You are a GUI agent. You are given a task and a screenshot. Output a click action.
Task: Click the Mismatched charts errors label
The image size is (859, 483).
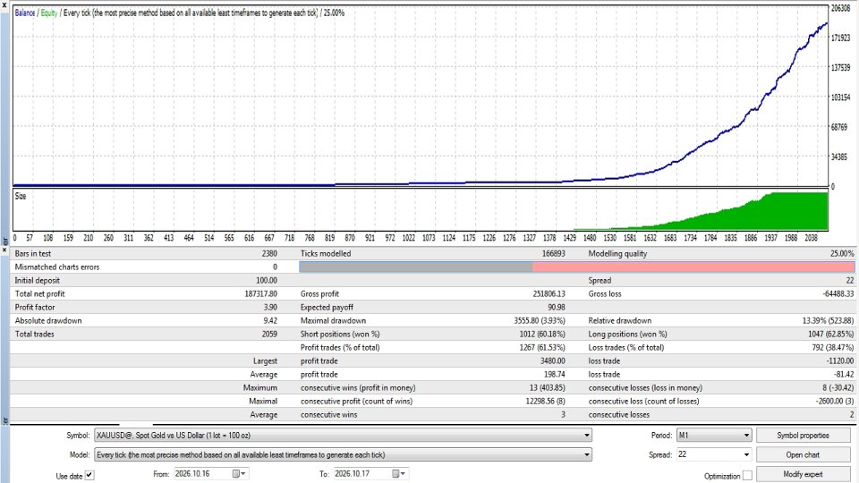tap(57, 267)
